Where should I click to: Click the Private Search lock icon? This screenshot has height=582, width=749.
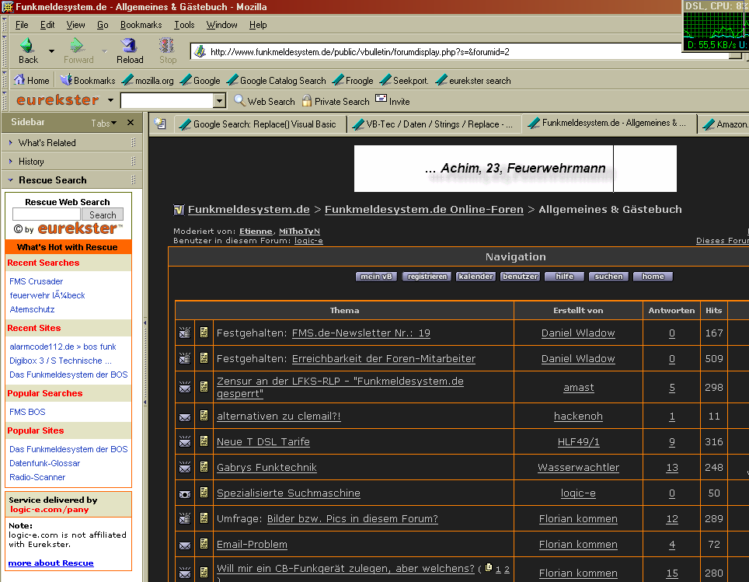[x=307, y=101]
